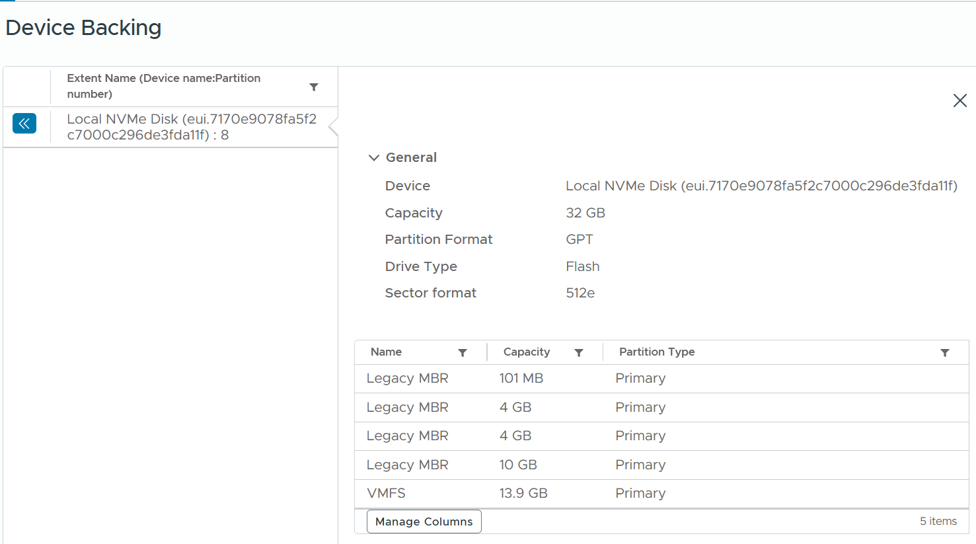Image resolution: width=976 pixels, height=544 pixels.
Task: Click the Partition Format label
Action: tap(439, 240)
